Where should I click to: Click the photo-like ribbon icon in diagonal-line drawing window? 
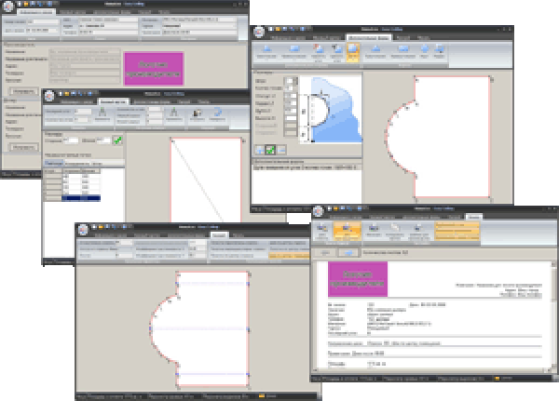point(197,115)
